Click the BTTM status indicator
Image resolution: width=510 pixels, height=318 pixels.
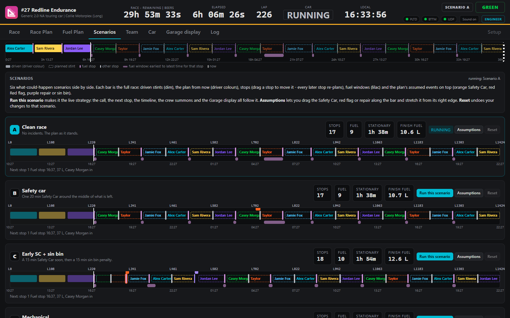(430, 19)
